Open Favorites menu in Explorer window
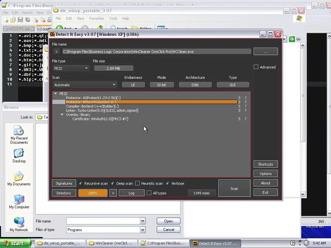 pos(96,18)
